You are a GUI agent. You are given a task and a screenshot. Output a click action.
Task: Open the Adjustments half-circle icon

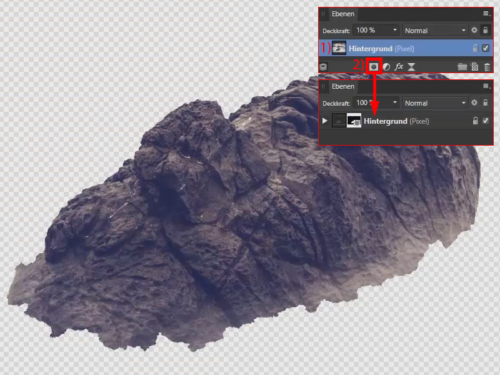tap(386, 67)
